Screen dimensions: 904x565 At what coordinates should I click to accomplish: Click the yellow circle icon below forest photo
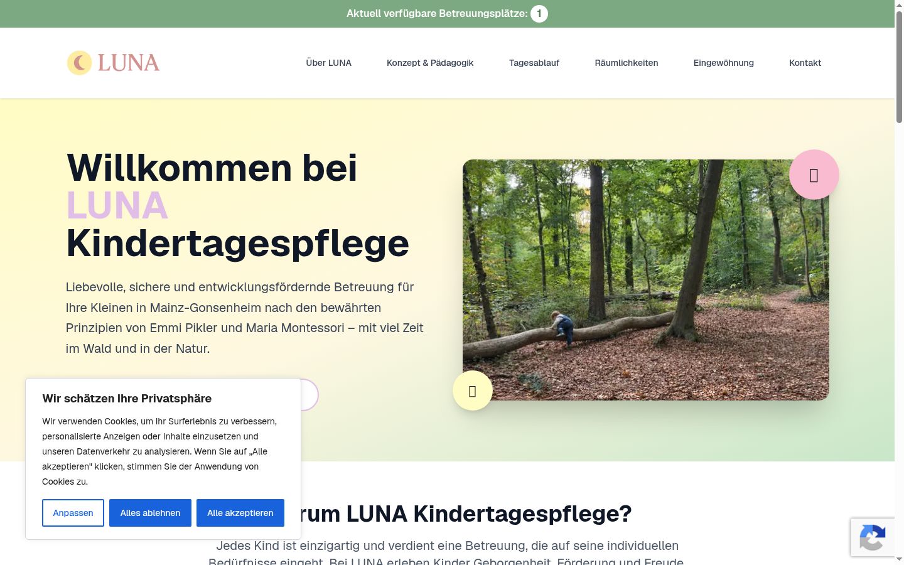click(473, 390)
